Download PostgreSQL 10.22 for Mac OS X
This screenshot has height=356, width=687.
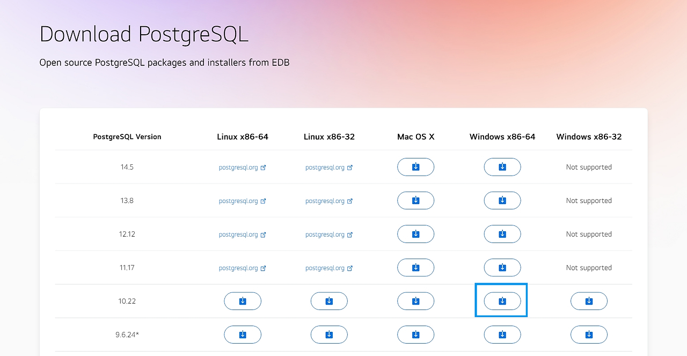(x=415, y=301)
